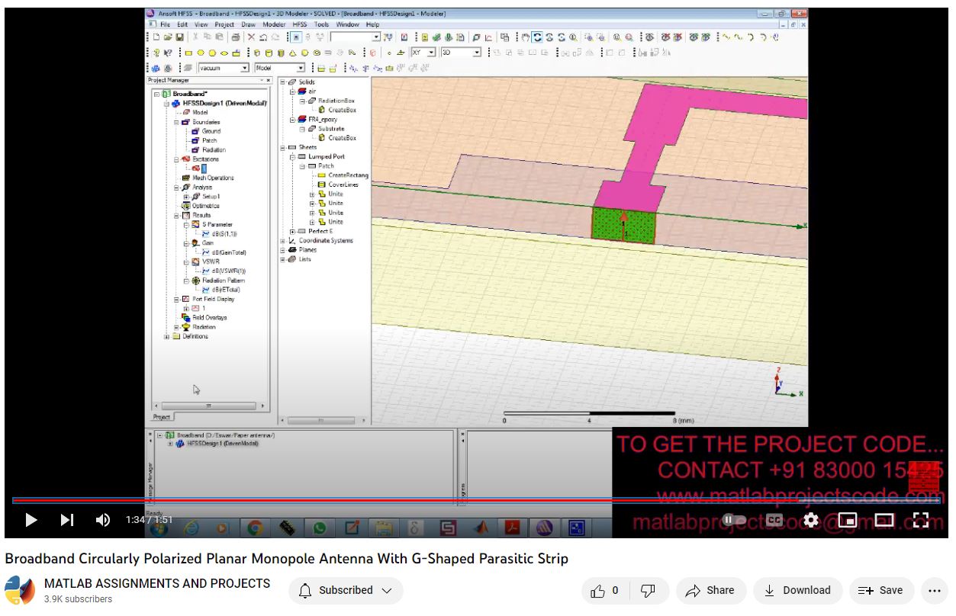Image resolution: width=956 pixels, height=616 pixels.
Task: Select the Zoom magnifier tool
Action: point(572,37)
